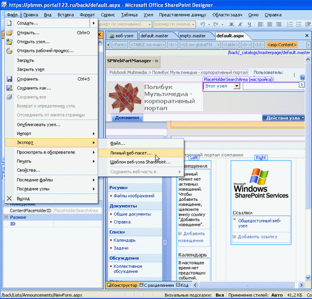
Task: Click the Bold (Ж) formatting icon
Action: point(232,24)
